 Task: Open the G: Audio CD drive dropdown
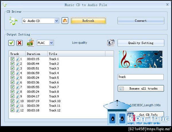pyautogui.click(x=56, y=21)
